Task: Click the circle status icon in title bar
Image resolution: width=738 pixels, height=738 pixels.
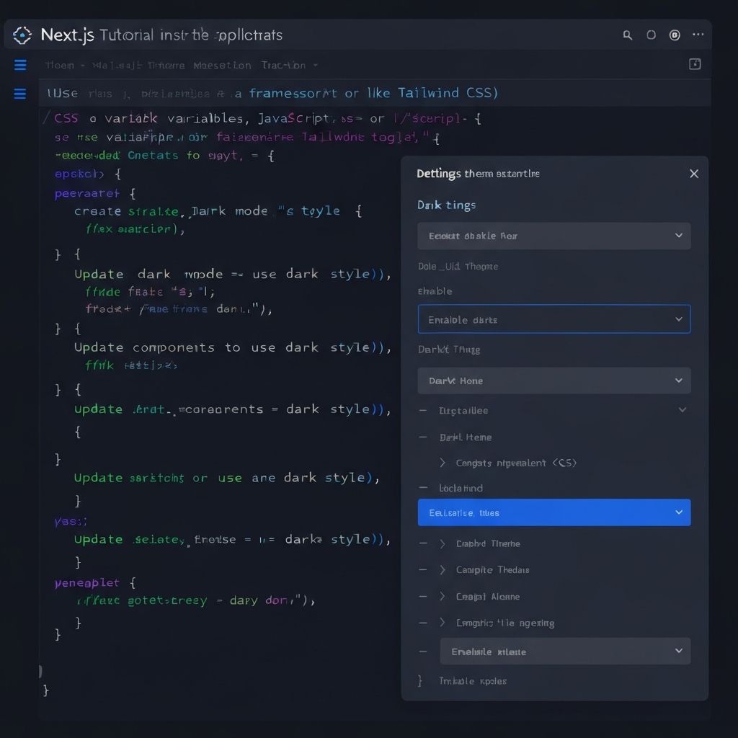Action: 651,35
